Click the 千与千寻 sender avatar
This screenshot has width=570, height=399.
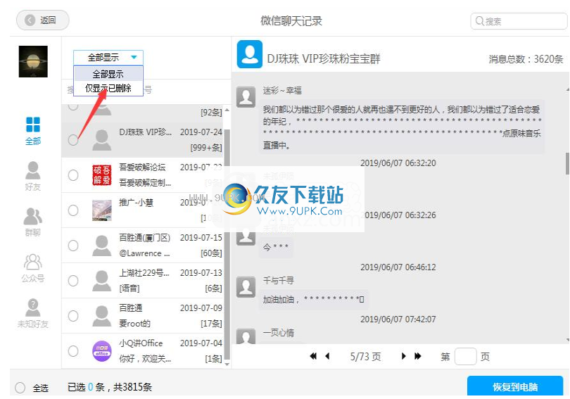click(246, 287)
